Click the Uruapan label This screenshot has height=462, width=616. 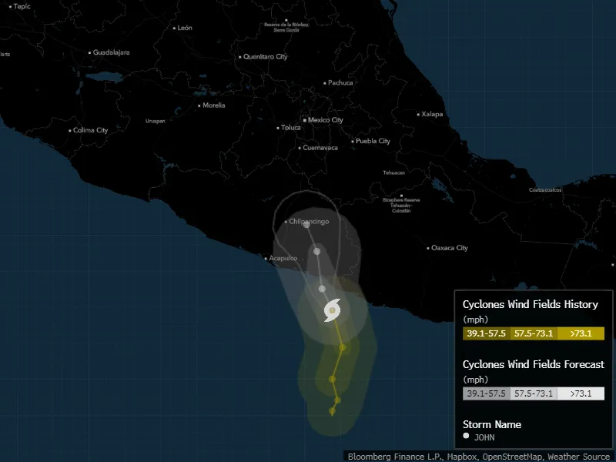pyautogui.click(x=156, y=121)
